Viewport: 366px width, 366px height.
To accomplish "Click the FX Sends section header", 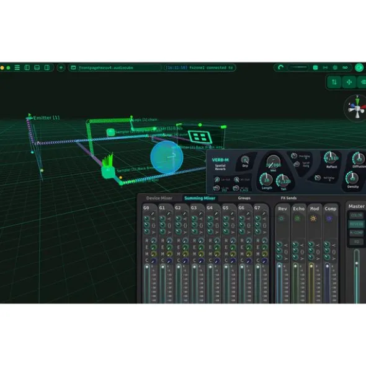I will point(288,198).
